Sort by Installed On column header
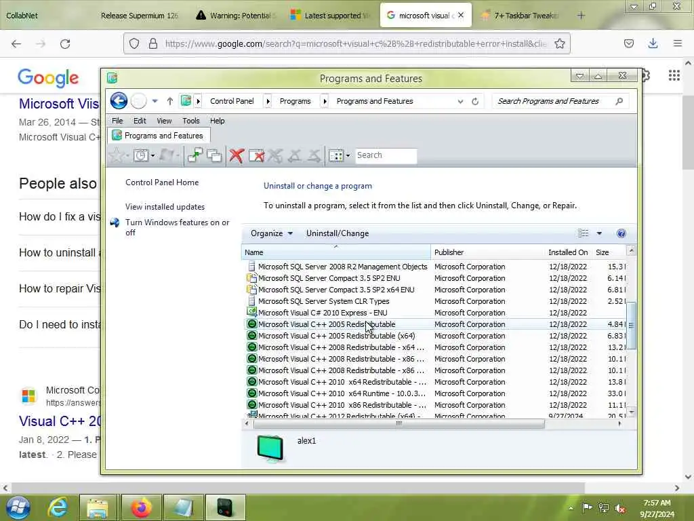The width and height of the screenshot is (694, 521). [569, 252]
